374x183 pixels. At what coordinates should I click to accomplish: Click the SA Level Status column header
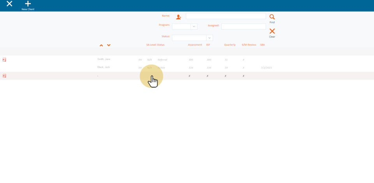click(x=155, y=45)
